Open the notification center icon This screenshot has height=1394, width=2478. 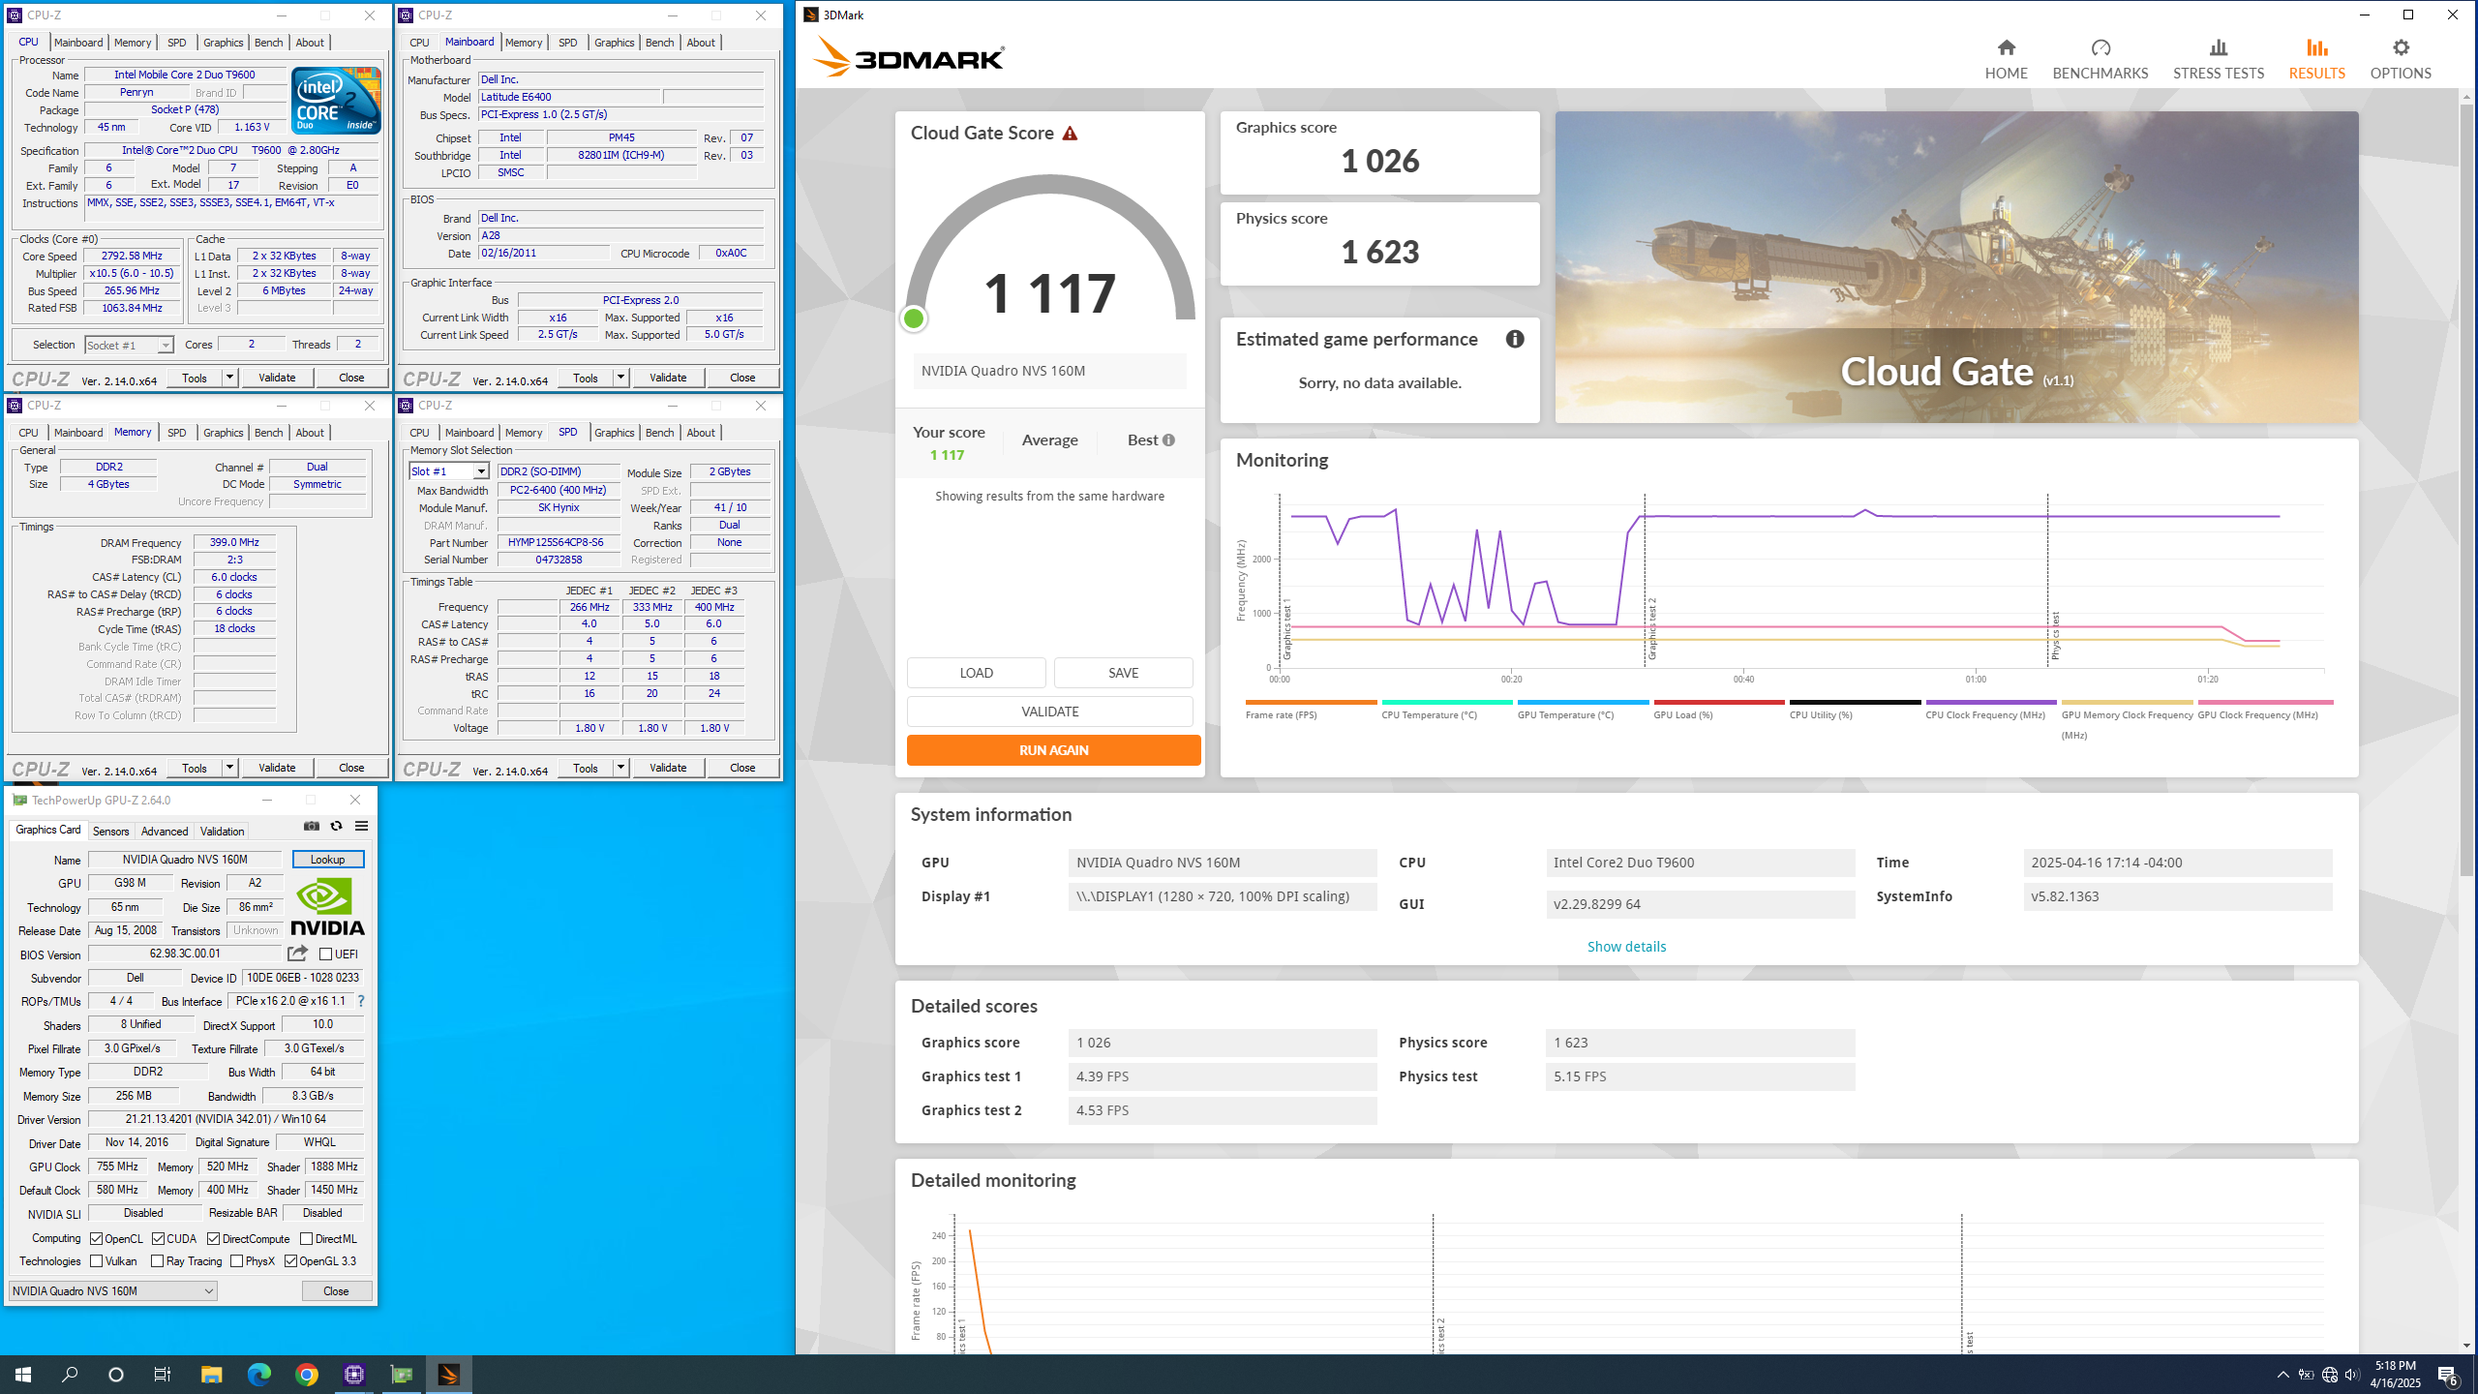coord(2448,1375)
